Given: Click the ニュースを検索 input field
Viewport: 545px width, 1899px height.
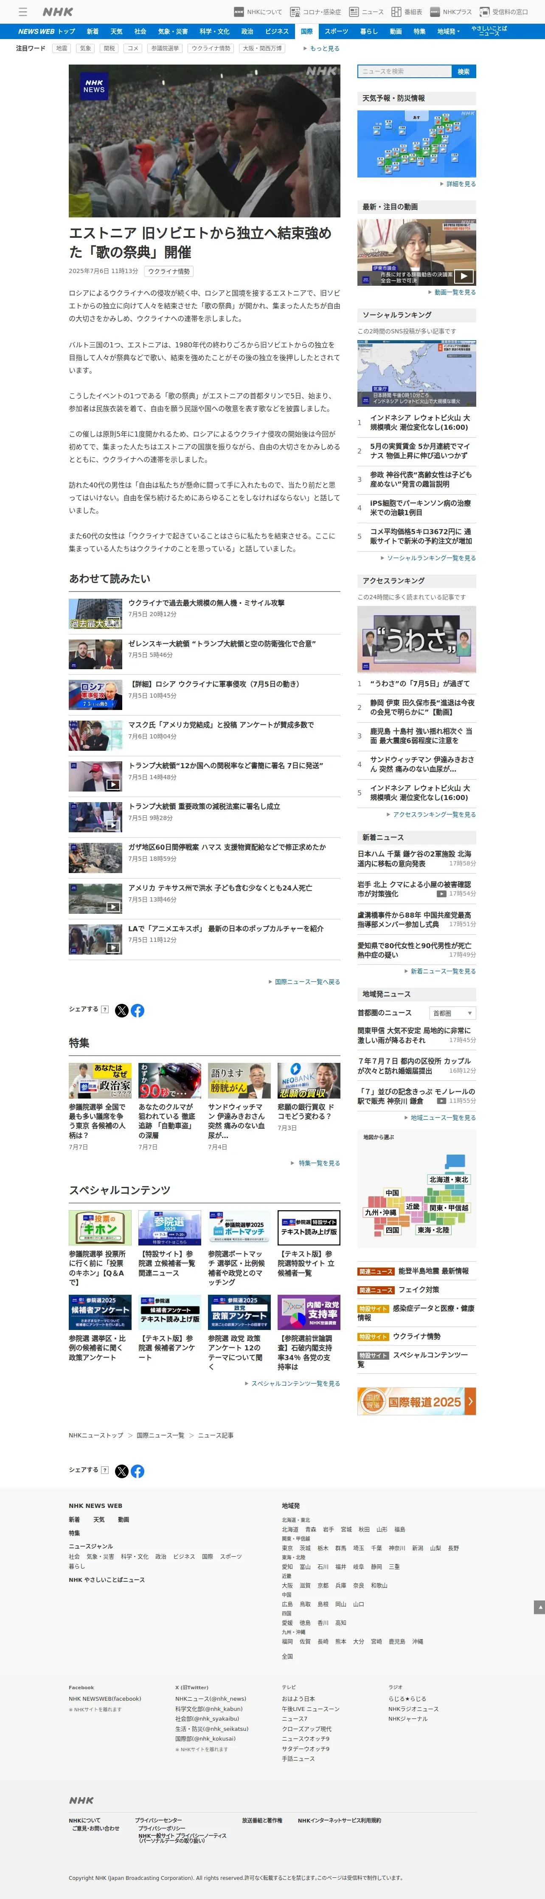Looking at the screenshot, I should click(405, 71).
